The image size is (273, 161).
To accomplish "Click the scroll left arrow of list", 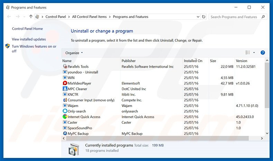I will (x=64, y=138).
